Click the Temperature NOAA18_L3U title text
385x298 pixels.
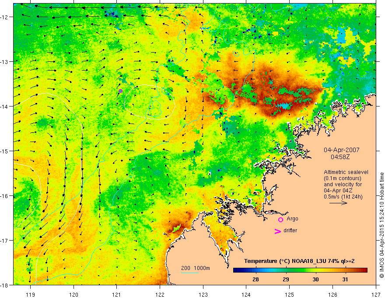299,261
